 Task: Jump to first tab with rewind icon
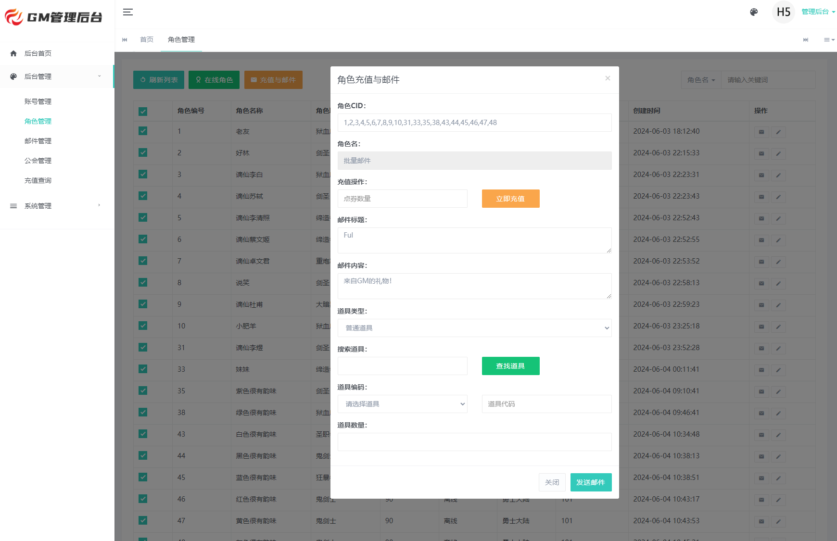pyautogui.click(x=125, y=39)
